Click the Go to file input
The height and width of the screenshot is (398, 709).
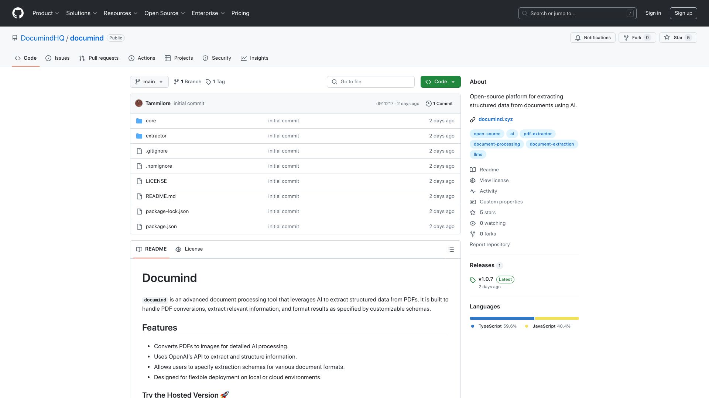(x=371, y=82)
